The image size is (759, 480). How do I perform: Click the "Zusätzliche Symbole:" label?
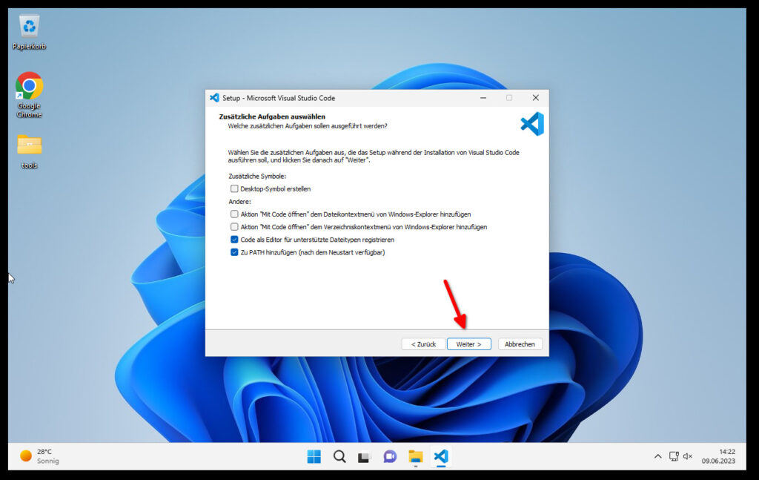coord(257,177)
